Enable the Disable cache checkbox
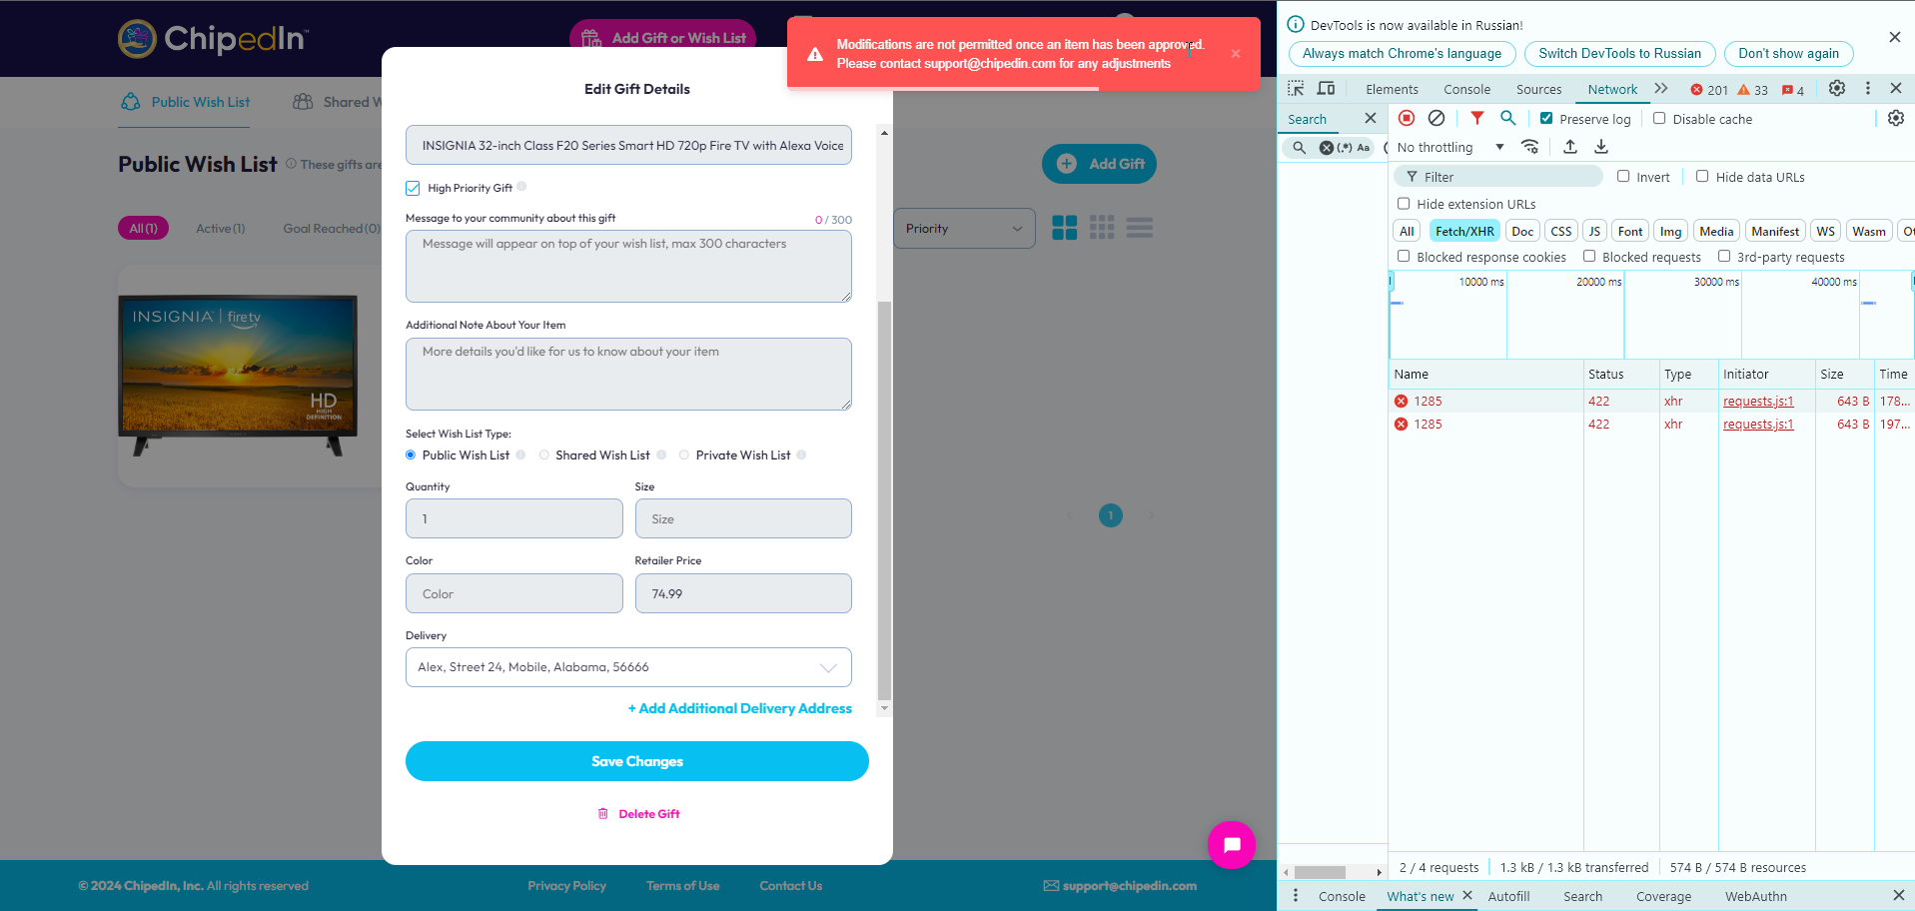 point(1659,118)
